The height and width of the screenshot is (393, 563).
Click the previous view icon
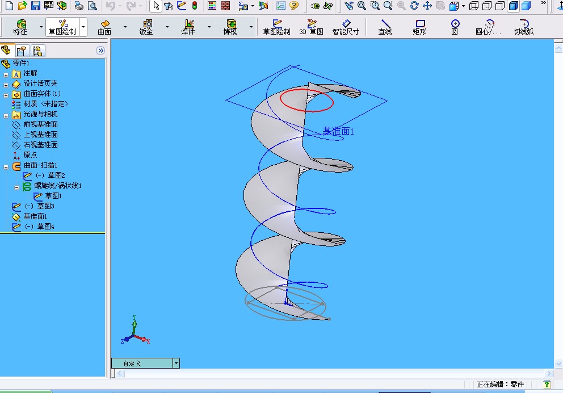point(348,5)
